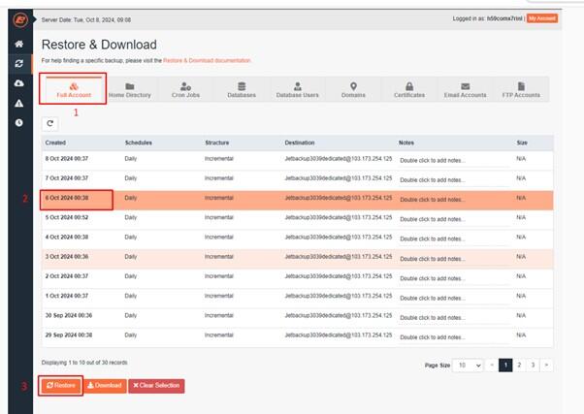This screenshot has width=584, height=414.
Task: Sort by the Destination column header
Action: pos(300,143)
